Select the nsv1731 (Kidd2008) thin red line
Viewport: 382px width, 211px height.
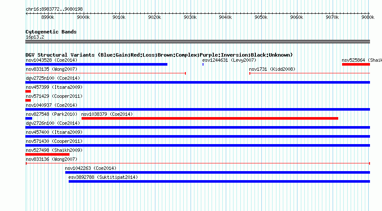pyautogui.click(x=309, y=73)
